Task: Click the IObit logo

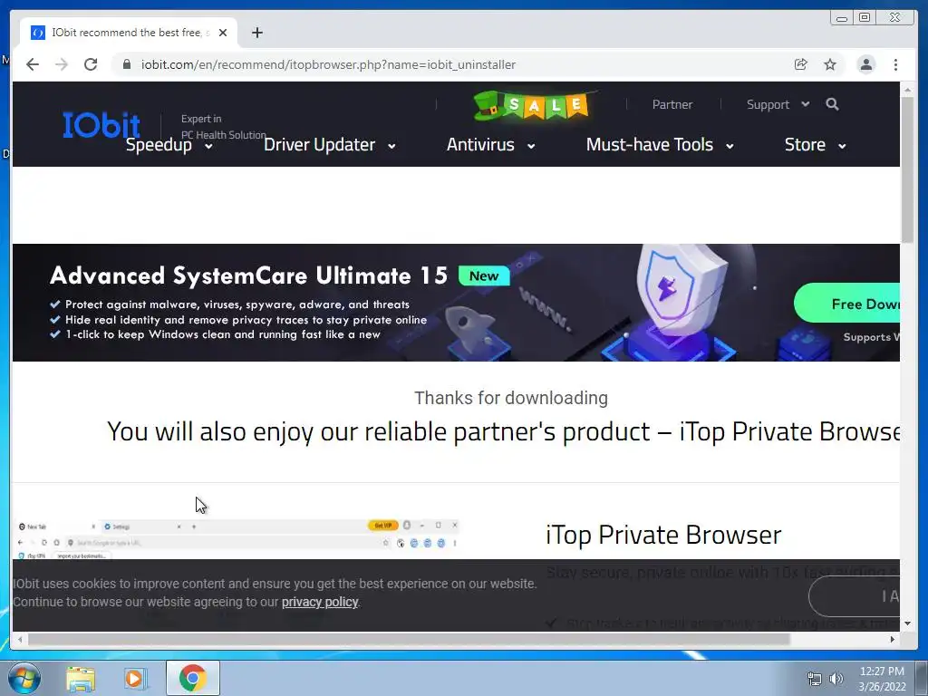Action: pyautogui.click(x=101, y=125)
